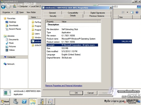Switch to the Security tab
Screen dimensions: 141x105
click(53, 16)
